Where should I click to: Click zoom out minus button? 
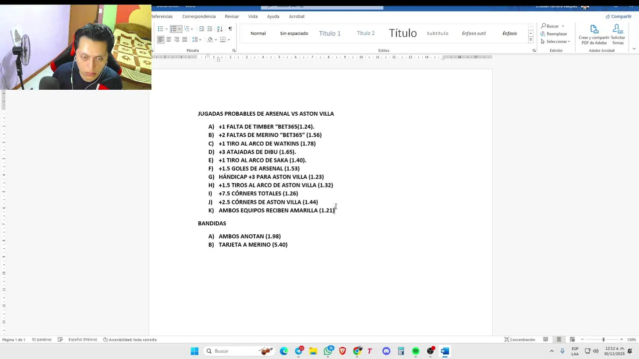click(583, 340)
